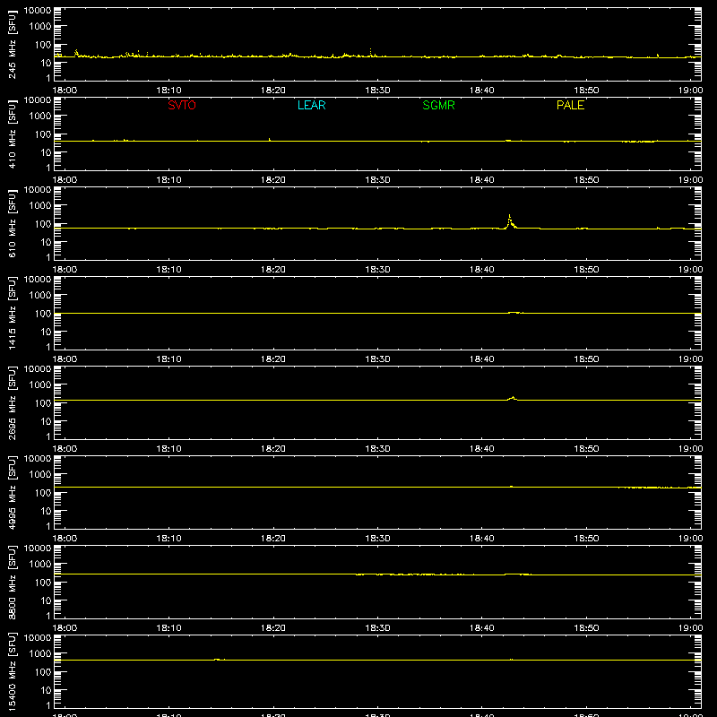Click the noisy trace segment near 18:55 in the 4995 MHz plot
This screenshot has height=717, width=717.
[659, 488]
